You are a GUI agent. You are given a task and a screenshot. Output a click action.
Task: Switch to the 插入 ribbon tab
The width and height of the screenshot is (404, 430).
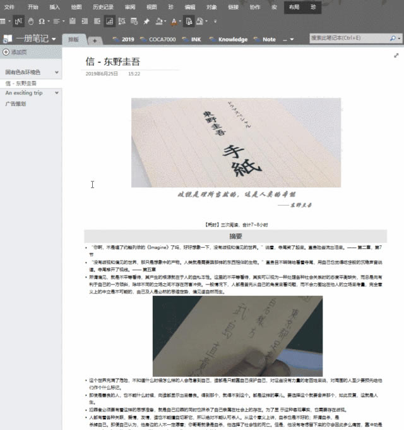click(54, 7)
